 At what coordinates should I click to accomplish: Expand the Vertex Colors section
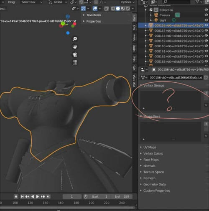[153, 153]
